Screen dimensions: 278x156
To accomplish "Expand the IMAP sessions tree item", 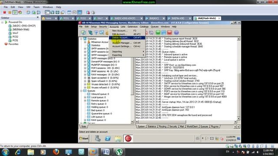I will click(x=85, y=71).
